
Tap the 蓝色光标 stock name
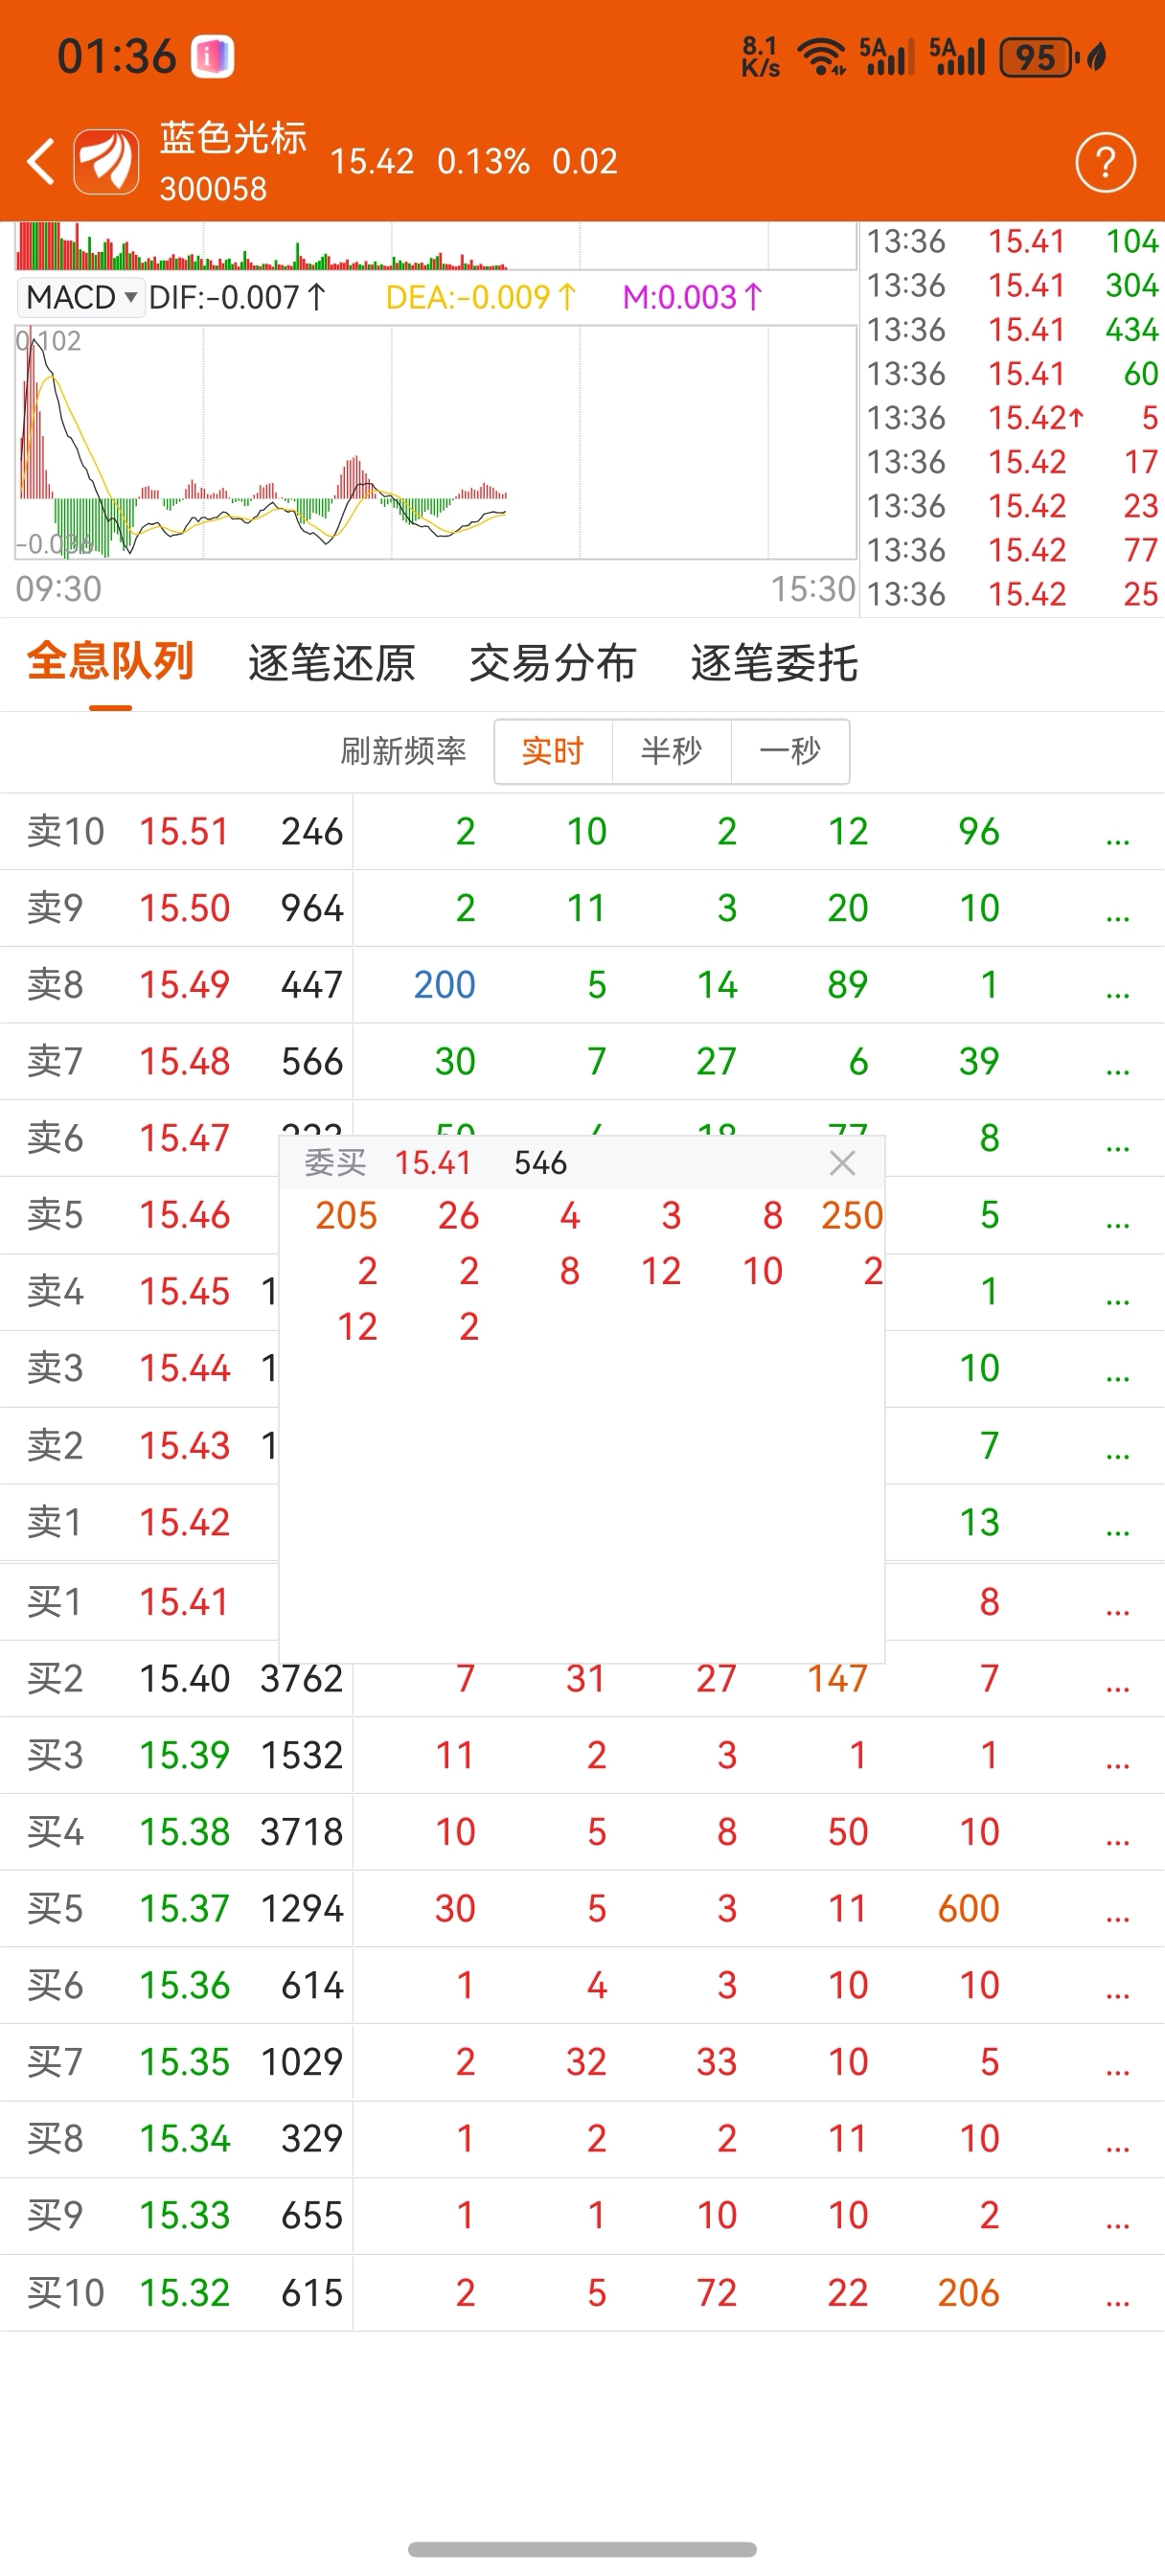[x=233, y=138]
